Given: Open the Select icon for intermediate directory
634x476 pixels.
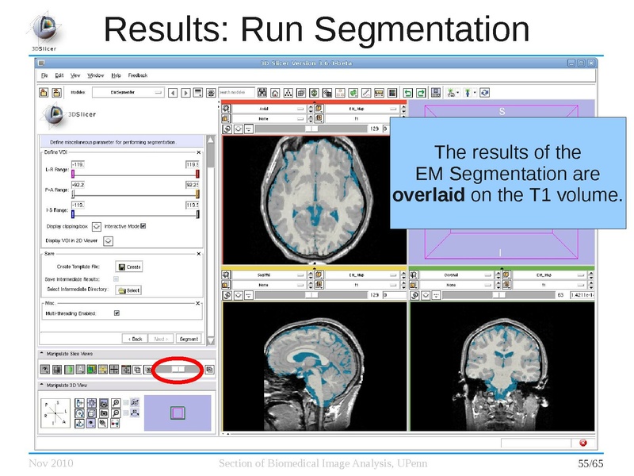Looking at the screenshot, I should click(x=128, y=290).
